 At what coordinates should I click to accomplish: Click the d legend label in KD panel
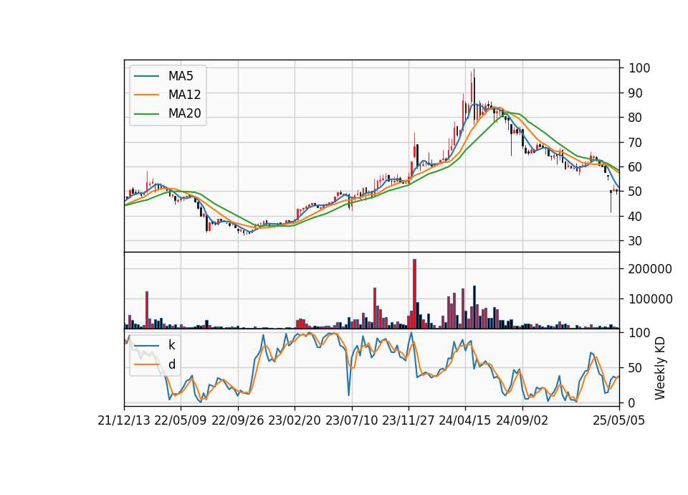click(171, 364)
